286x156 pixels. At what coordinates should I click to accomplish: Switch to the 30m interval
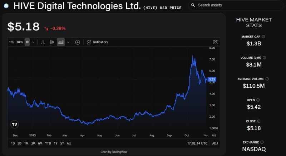click(x=19, y=42)
